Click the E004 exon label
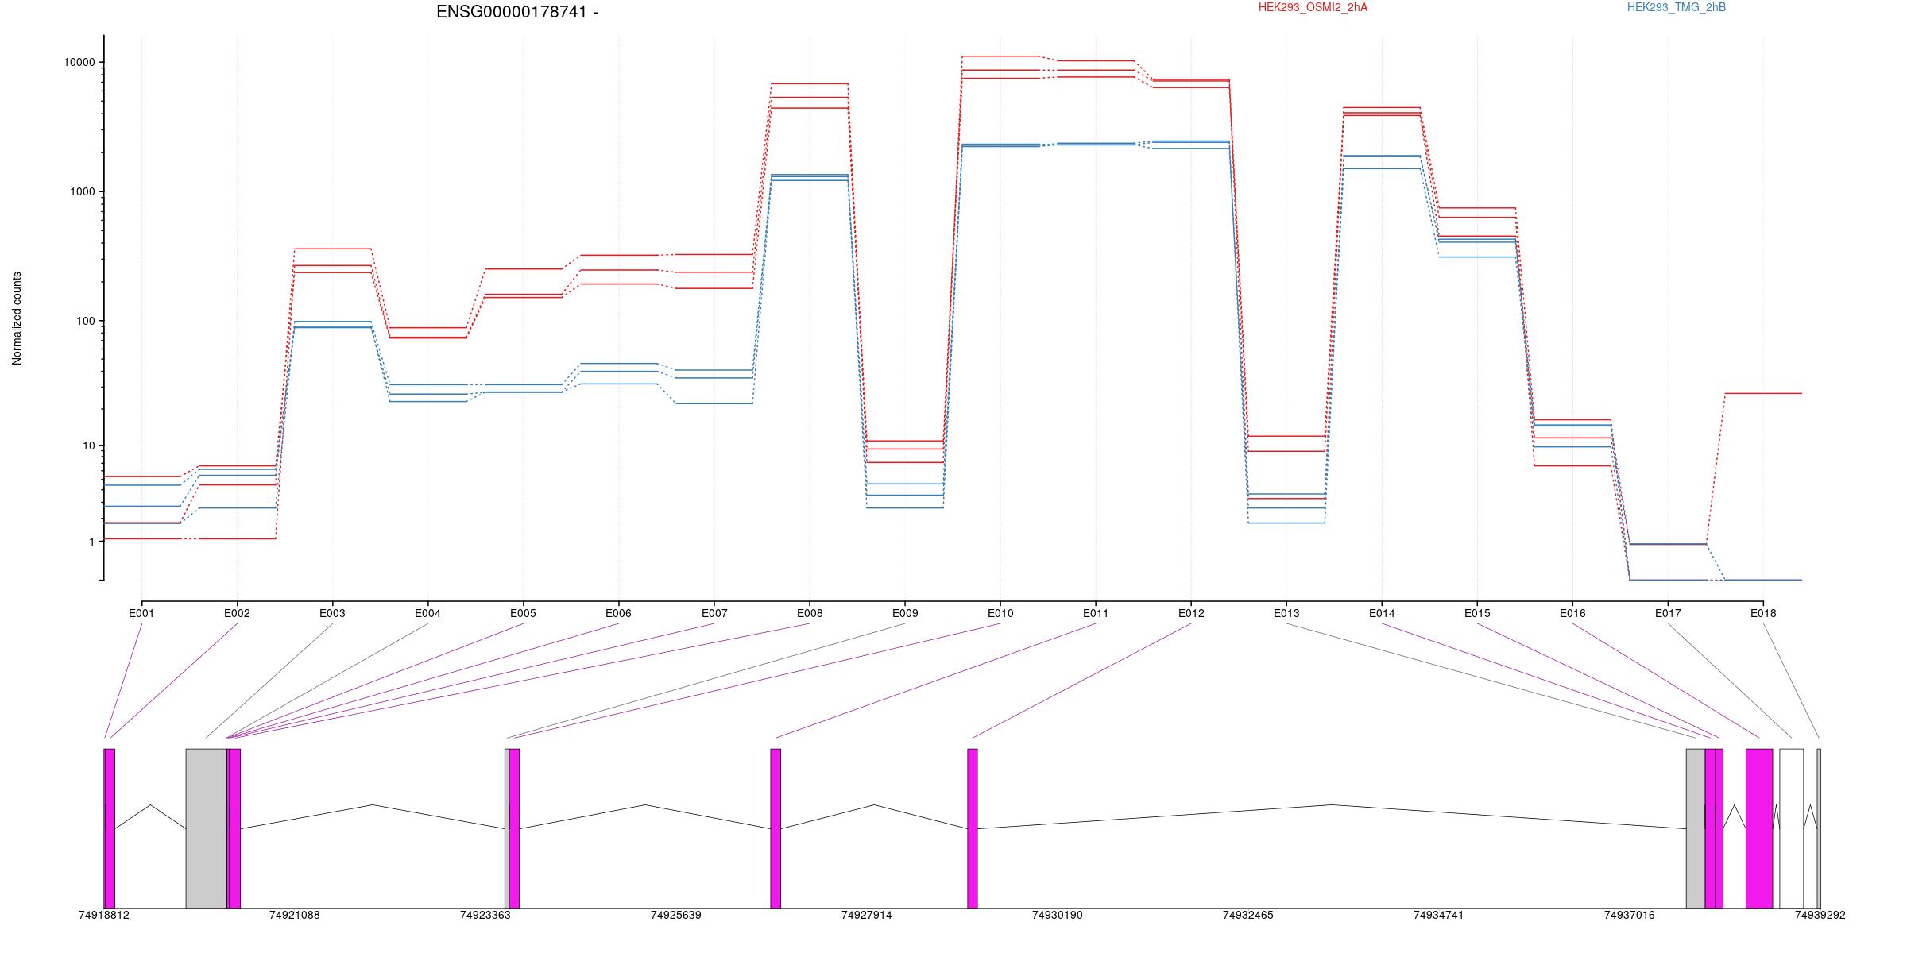1907x953 pixels. [427, 613]
